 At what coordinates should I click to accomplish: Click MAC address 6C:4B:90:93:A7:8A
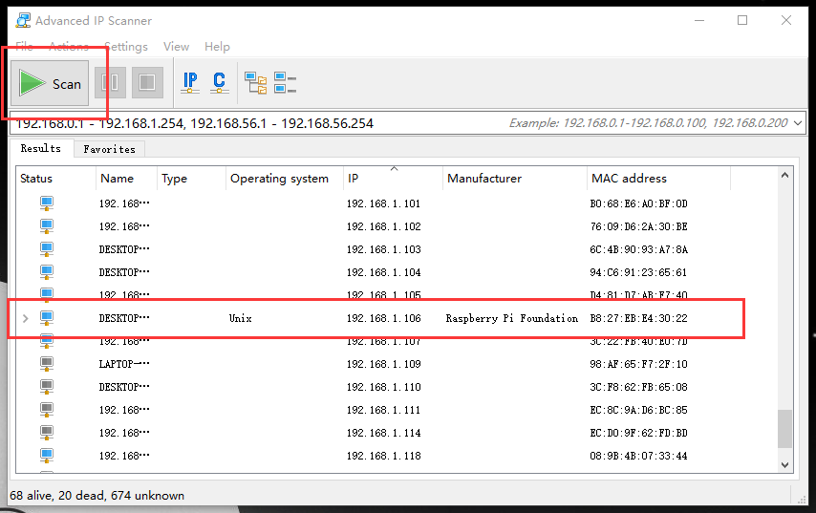point(638,249)
